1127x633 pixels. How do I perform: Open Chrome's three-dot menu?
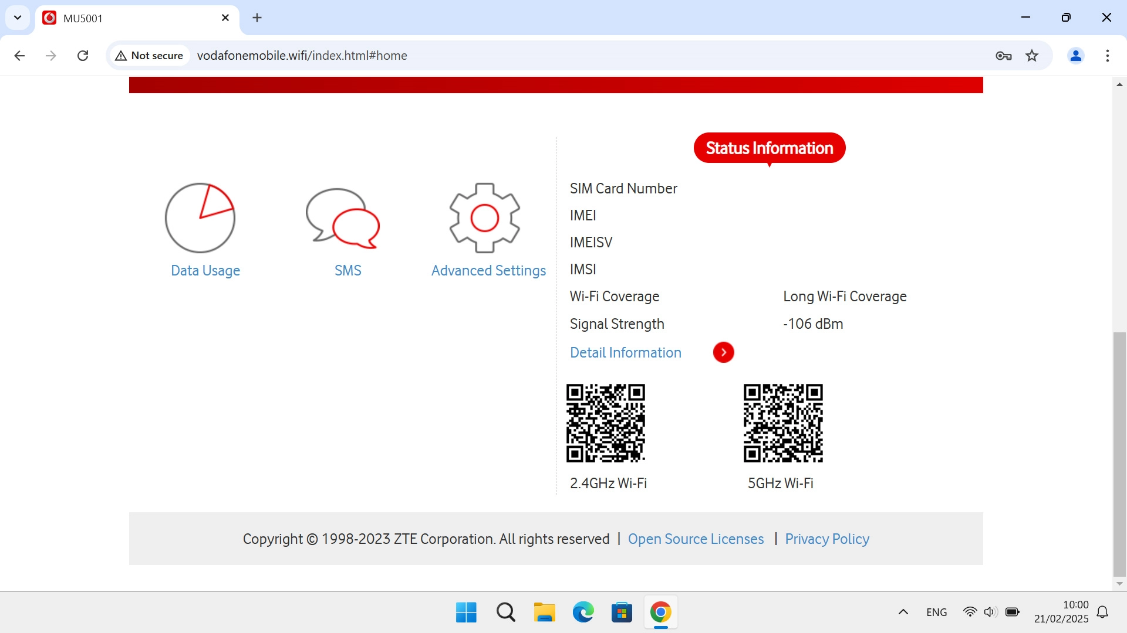(1108, 56)
